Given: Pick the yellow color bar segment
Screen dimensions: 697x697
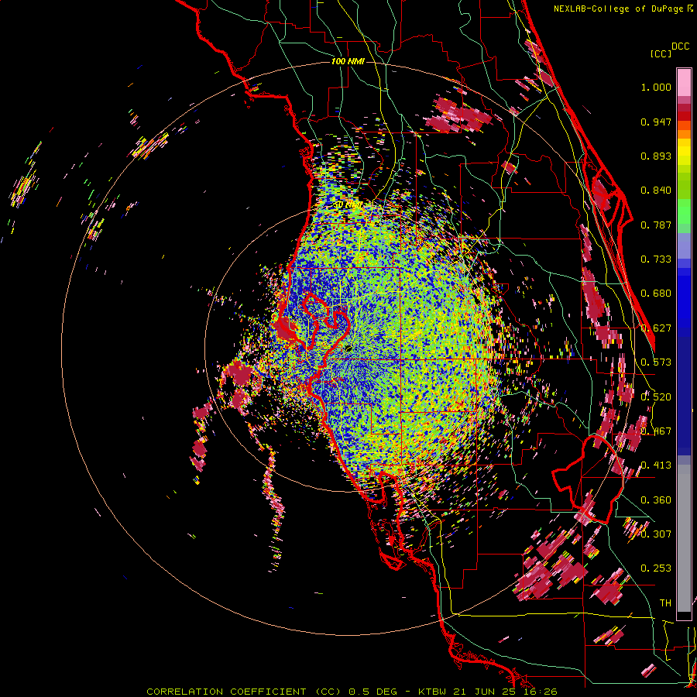Looking at the screenshot, I should (x=684, y=152).
